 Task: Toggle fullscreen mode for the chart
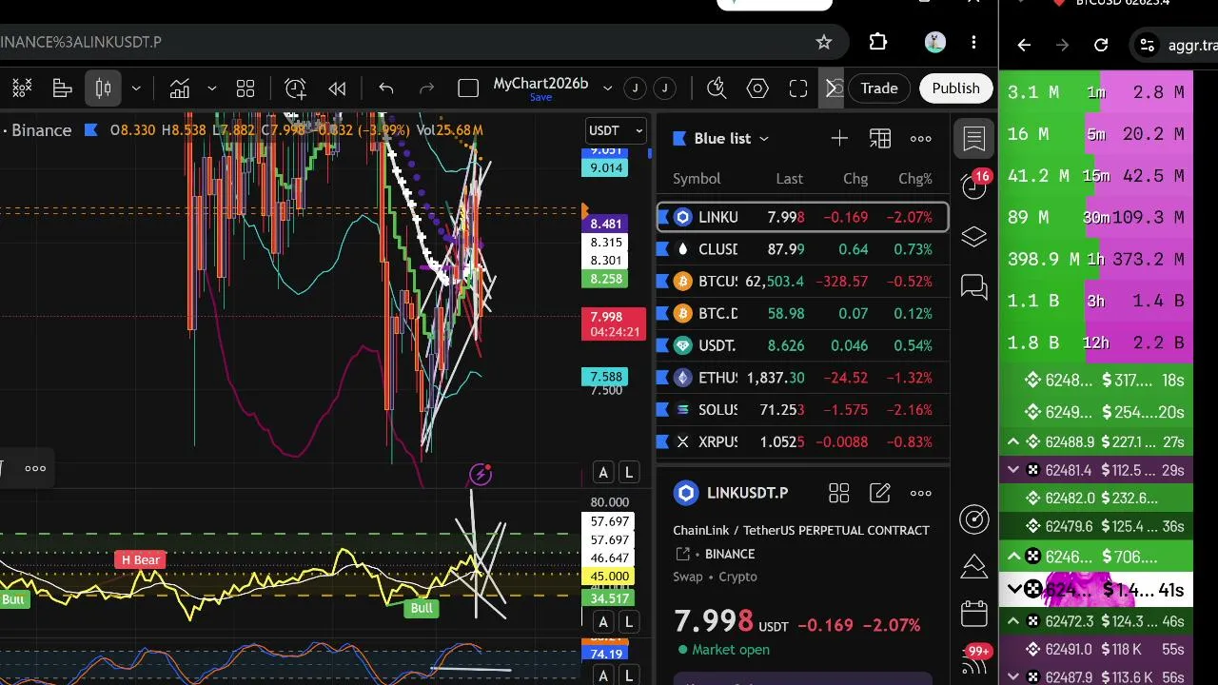[798, 88]
